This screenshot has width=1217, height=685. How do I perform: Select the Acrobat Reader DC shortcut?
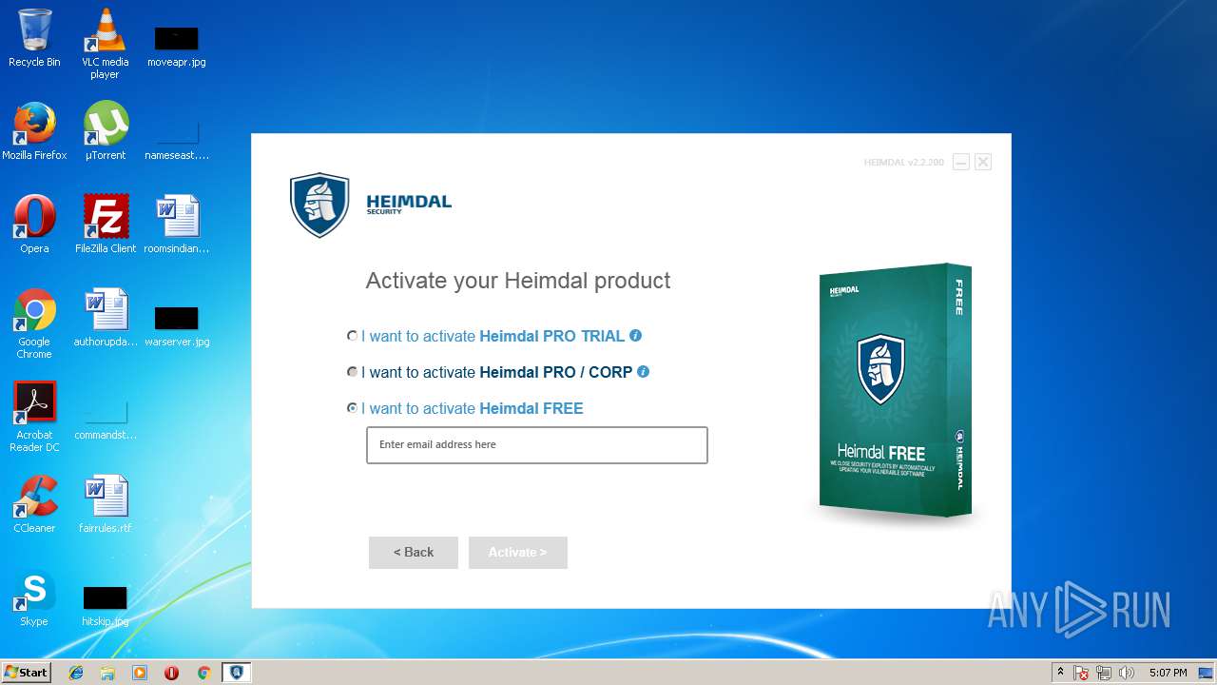pyautogui.click(x=34, y=417)
